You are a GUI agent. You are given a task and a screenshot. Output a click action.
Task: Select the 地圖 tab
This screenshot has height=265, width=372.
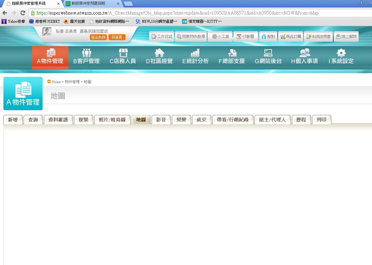point(141,120)
